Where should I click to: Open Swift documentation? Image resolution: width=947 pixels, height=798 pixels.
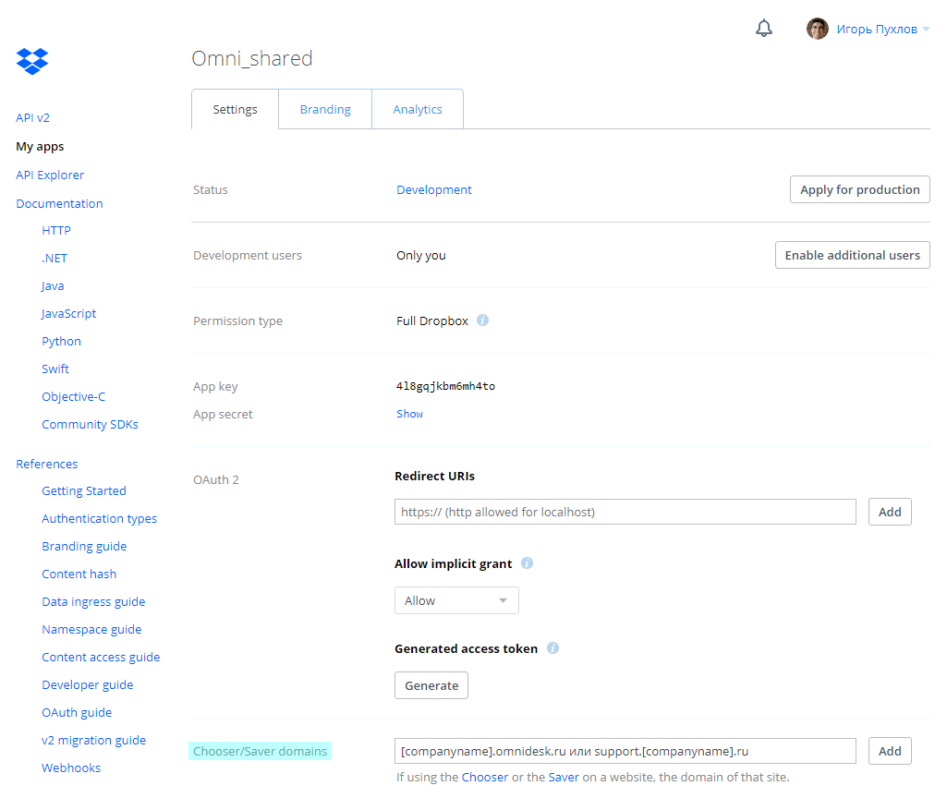coord(55,369)
